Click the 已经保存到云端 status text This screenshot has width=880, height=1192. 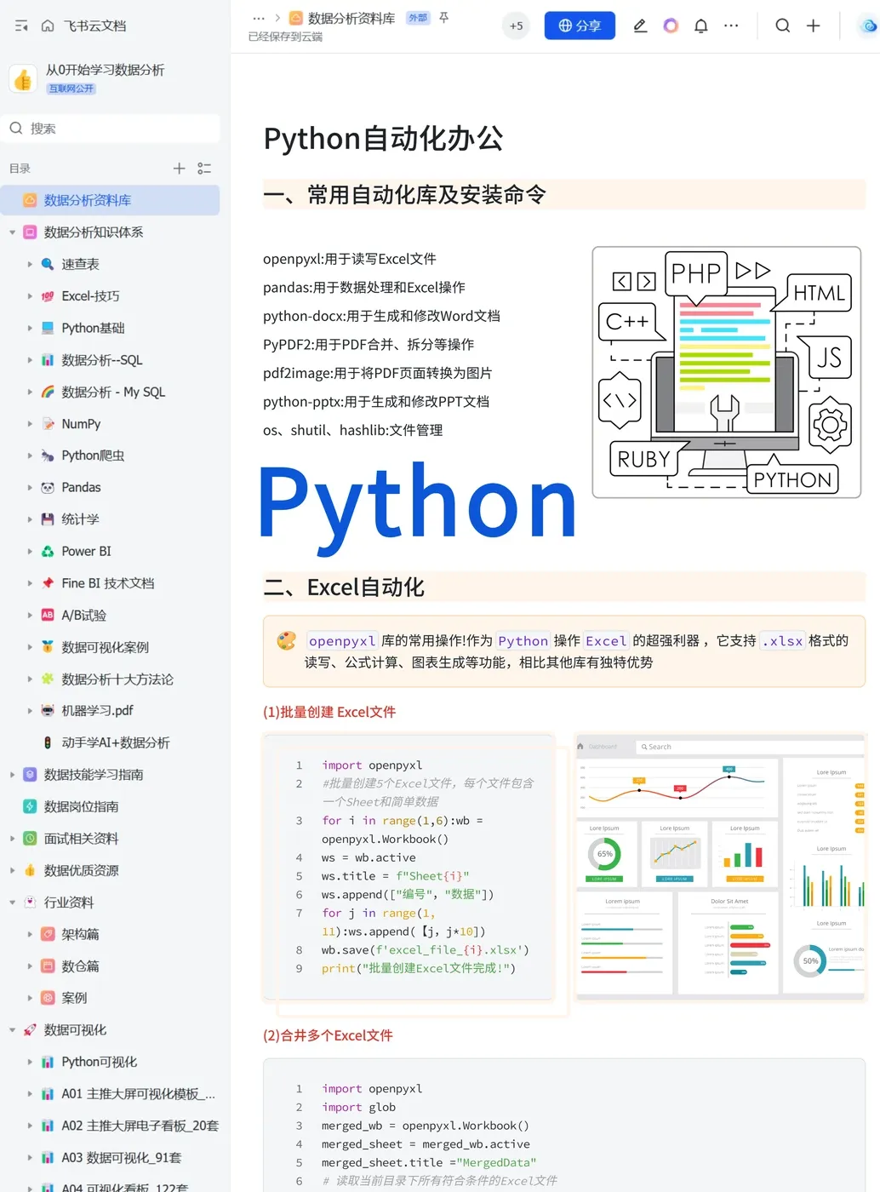[285, 37]
